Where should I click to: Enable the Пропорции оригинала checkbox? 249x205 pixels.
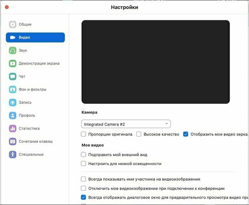coord(83,134)
